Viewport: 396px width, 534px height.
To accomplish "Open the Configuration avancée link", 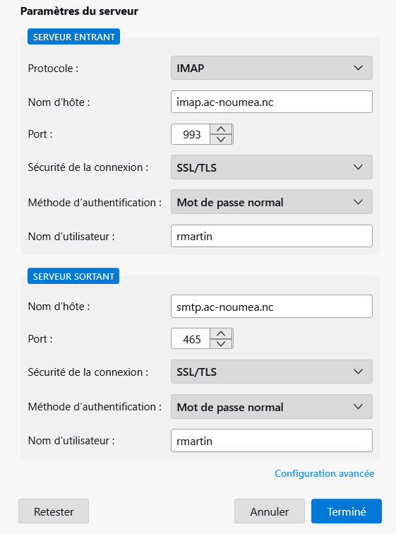I will click(x=324, y=473).
